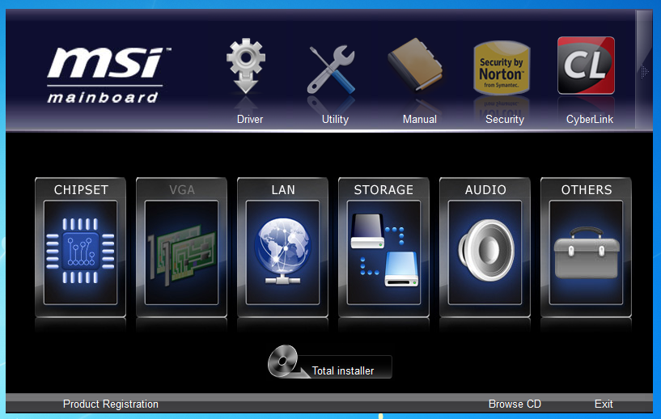Click the CyberLink tab label
The width and height of the screenshot is (661, 419).
tap(590, 119)
